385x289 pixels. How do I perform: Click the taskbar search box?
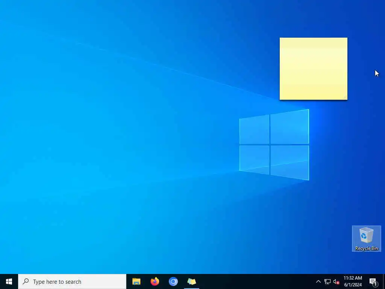(72, 281)
